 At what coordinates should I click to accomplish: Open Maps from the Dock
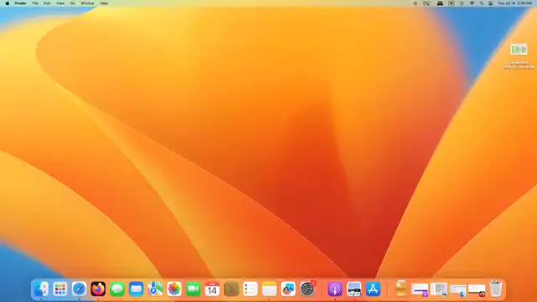point(155,289)
